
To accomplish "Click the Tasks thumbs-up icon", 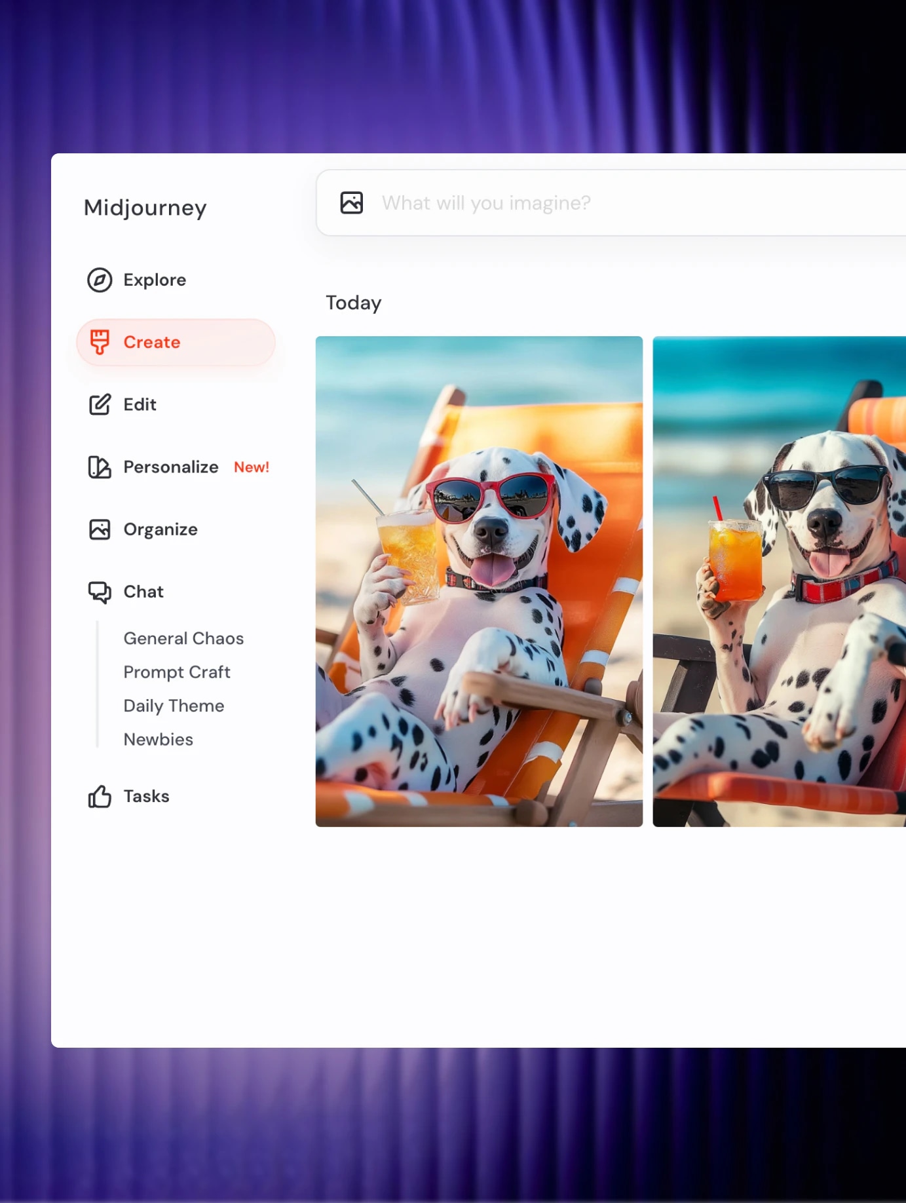I will pyautogui.click(x=100, y=797).
